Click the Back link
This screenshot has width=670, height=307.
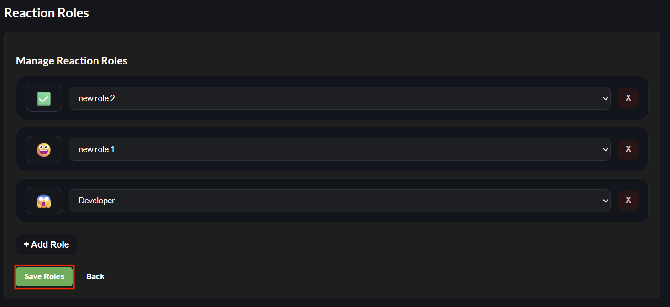tap(95, 276)
